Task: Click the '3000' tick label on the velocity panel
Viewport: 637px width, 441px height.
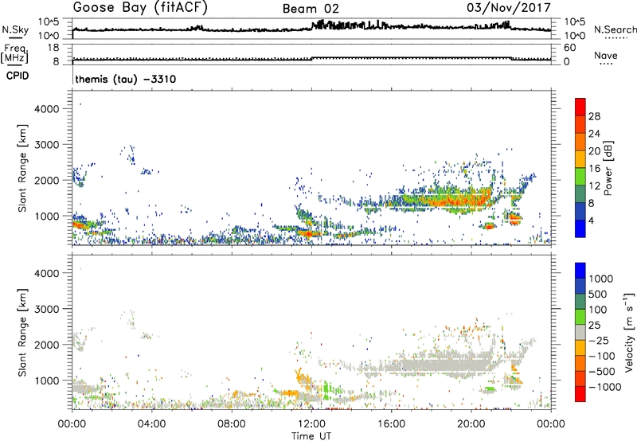Action: pyautogui.click(x=46, y=309)
